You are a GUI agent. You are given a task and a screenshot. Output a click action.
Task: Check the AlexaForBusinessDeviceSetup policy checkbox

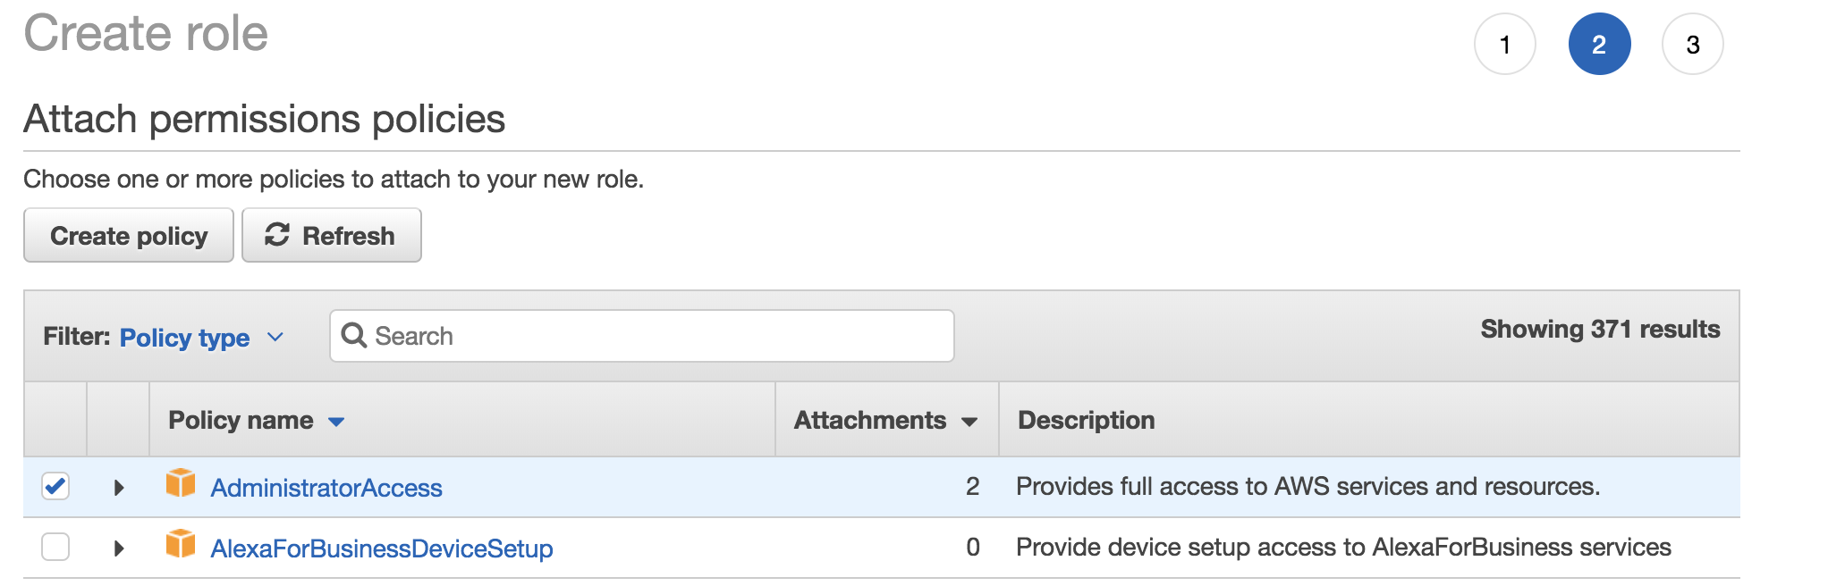(55, 547)
